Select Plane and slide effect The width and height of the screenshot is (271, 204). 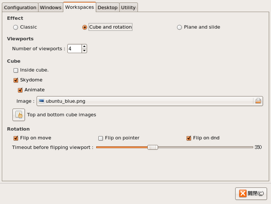(x=179, y=27)
